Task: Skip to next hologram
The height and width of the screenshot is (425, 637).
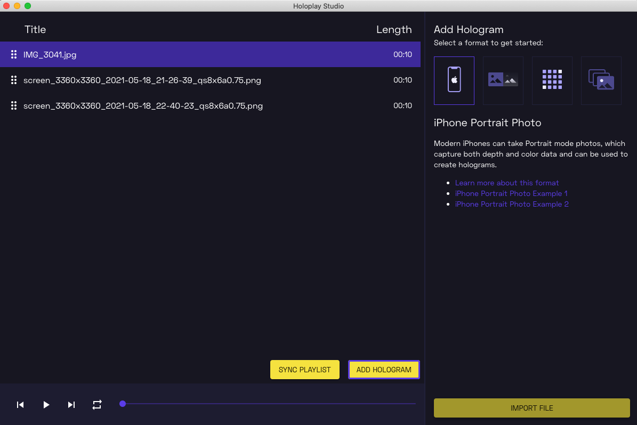Action: [x=71, y=405]
